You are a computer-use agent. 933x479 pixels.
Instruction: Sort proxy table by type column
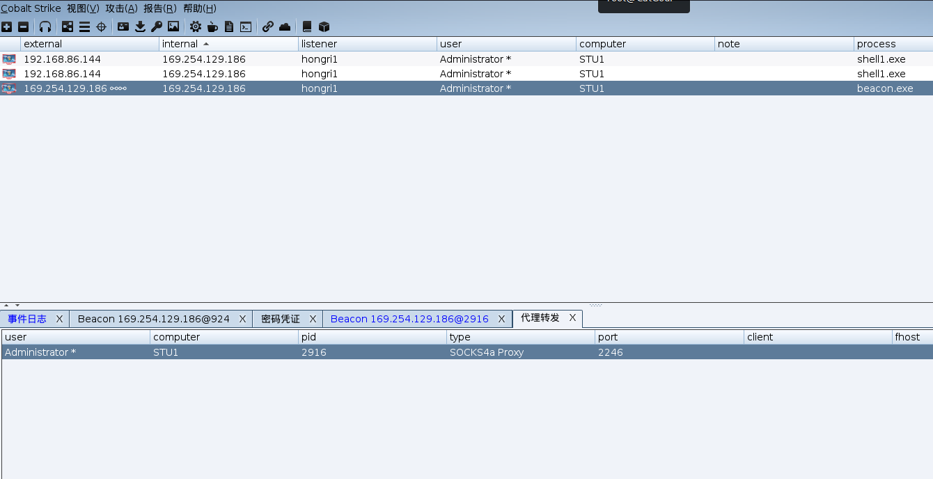[521, 337]
